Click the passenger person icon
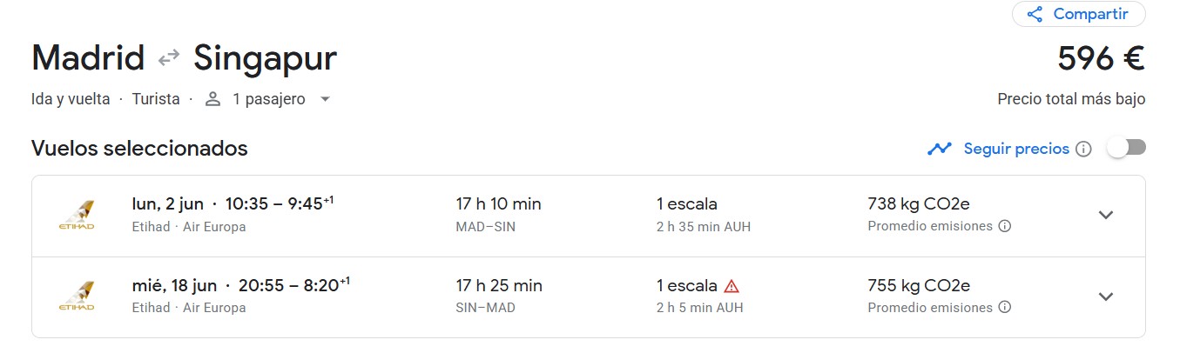The height and width of the screenshot is (353, 1180). [x=212, y=99]
